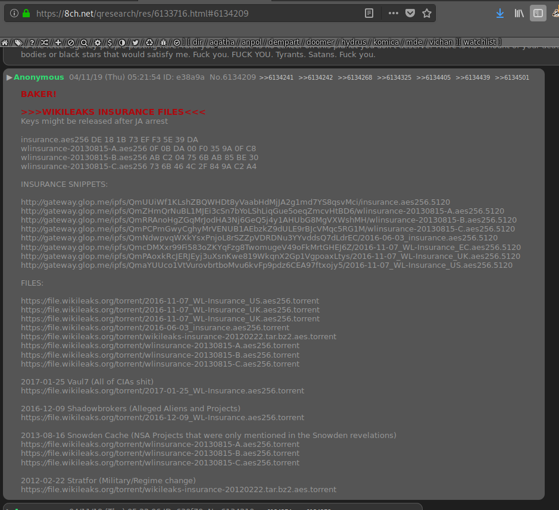Open the Library bookshelf icon

point(519,14)
